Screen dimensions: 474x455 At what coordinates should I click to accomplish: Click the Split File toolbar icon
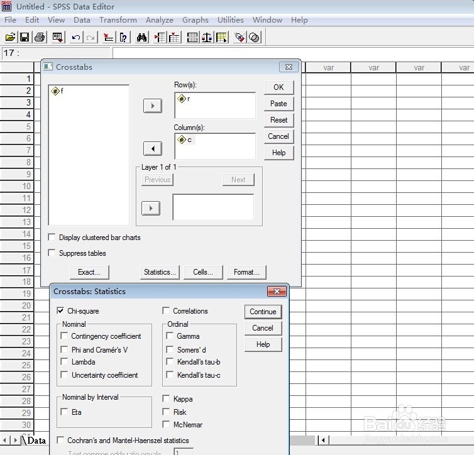click(x=192, y=38)
